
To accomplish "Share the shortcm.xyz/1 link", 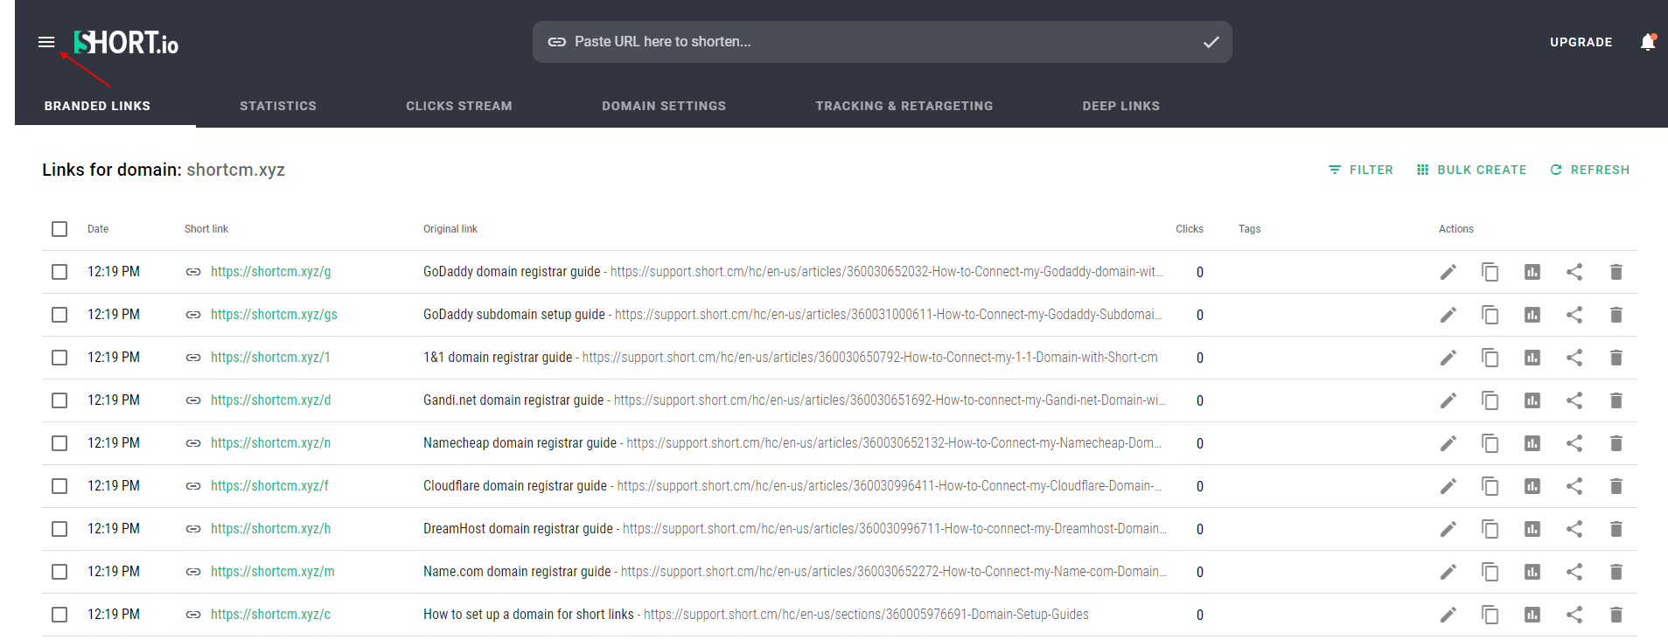I will point(1574,358).
